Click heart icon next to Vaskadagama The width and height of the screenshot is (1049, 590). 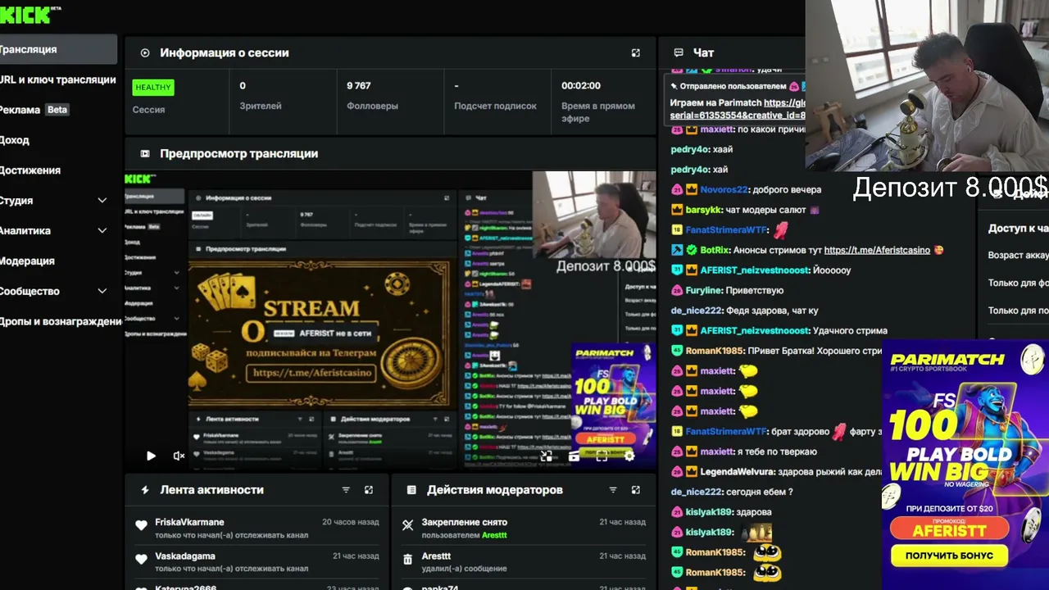(x=141, y=559)
